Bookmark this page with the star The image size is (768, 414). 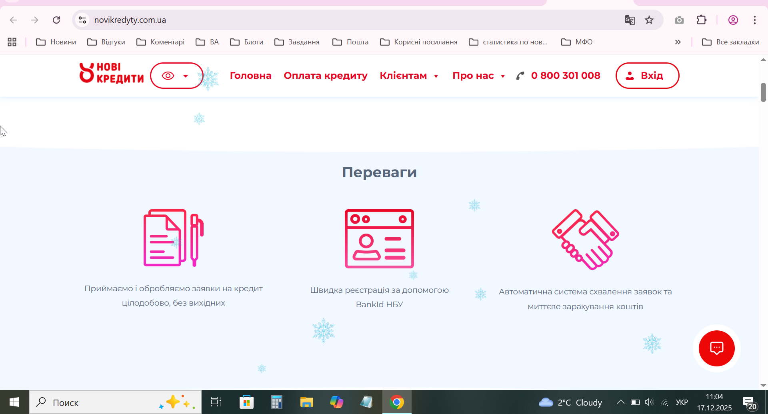click(649, 20)
